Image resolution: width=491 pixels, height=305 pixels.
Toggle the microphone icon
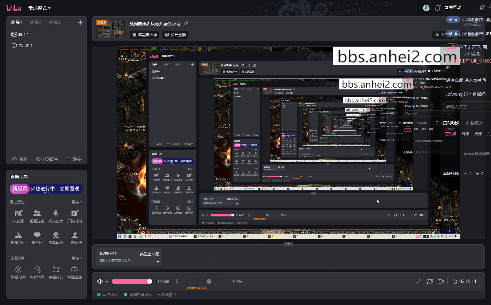(178, 281)
